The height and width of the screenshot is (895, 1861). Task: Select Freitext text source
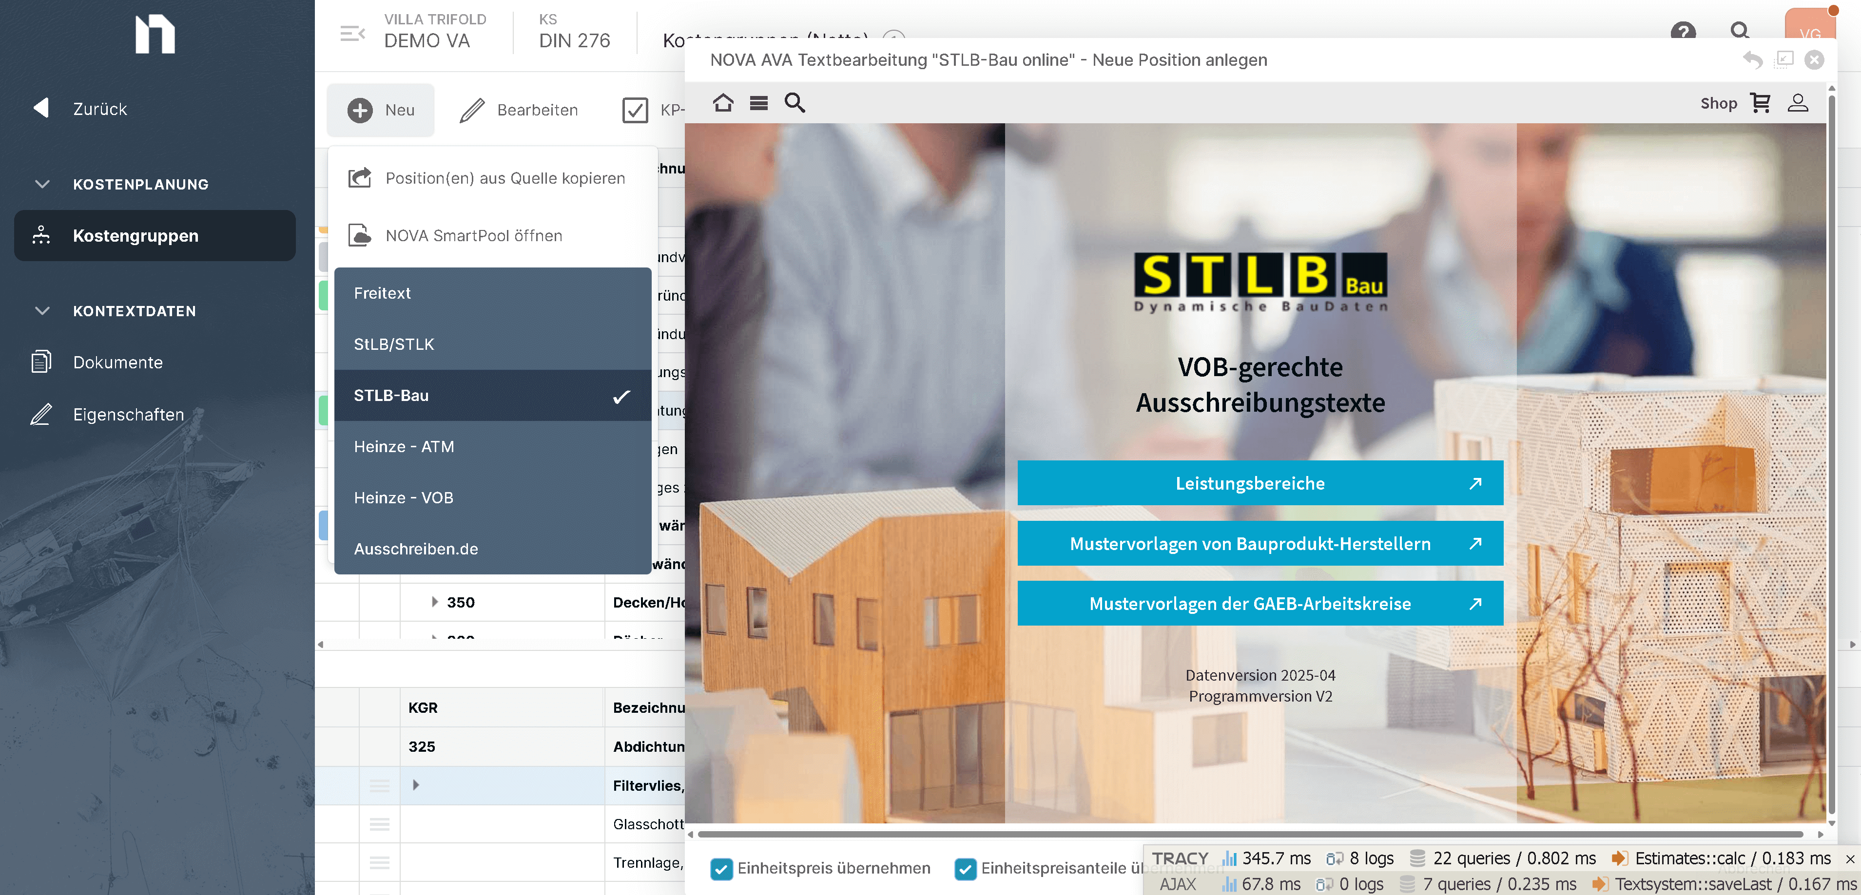point(493,292)
